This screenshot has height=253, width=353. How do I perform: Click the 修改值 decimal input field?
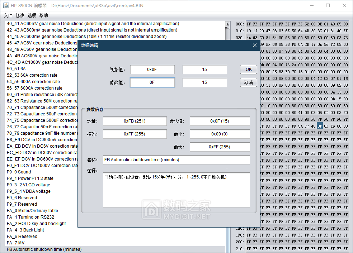[x=204, y=82]
